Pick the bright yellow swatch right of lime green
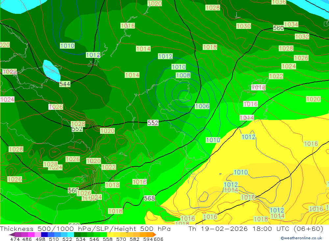Screen dimensions: 329x241 (110, 234)
